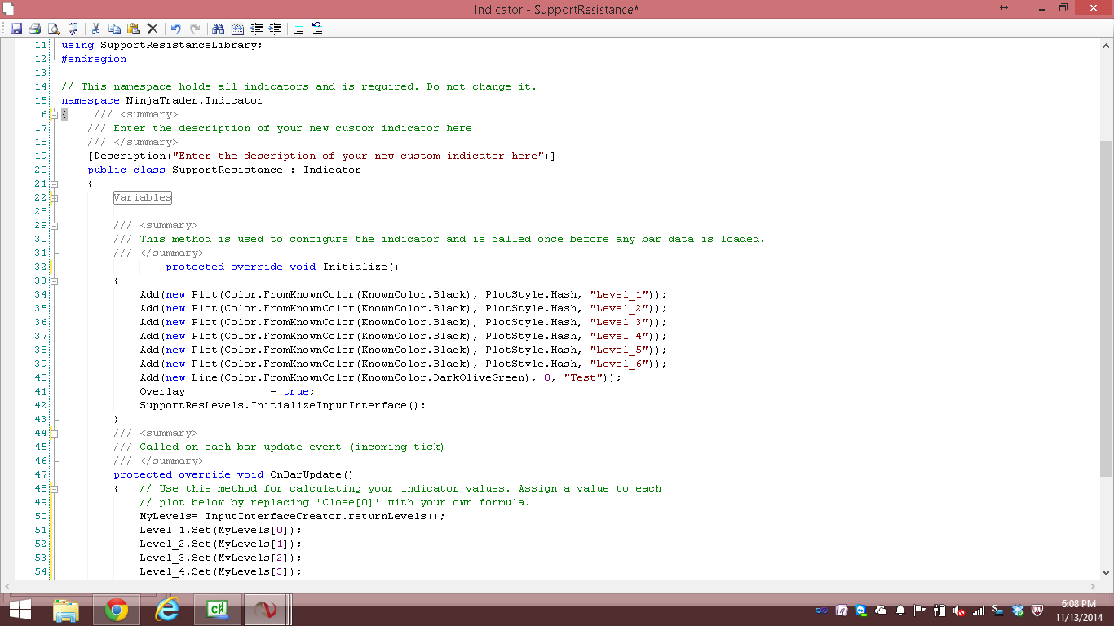The image size is (1114, 626).
Task: Click the vertical scrollbar down arrow
Action: click(1106, 573)
